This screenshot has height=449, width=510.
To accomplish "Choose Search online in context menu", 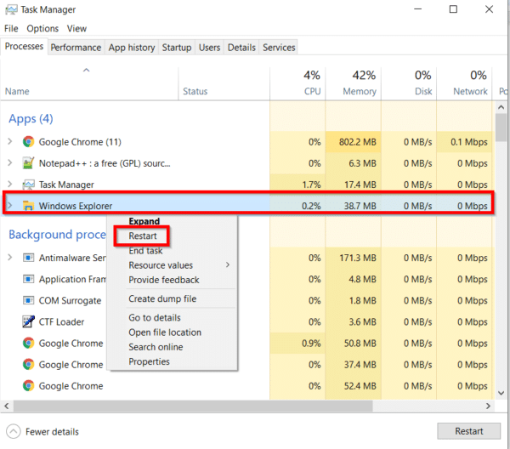I will (156, 347).
